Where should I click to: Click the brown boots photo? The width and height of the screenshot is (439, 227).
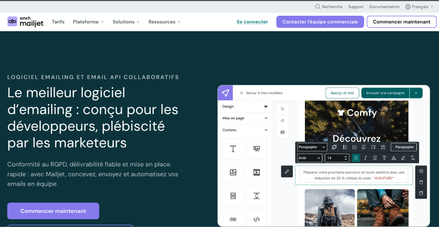(383, 208)
